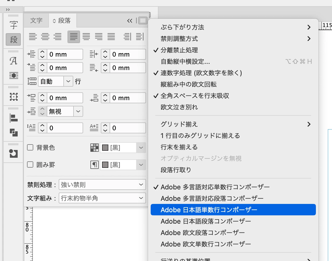Switch to the 文字 tab

click(36, 20)
